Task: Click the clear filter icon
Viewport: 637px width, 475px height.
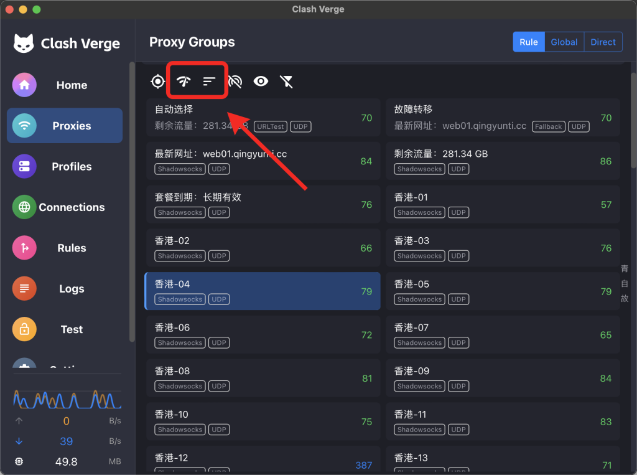Action: (286, 81)
